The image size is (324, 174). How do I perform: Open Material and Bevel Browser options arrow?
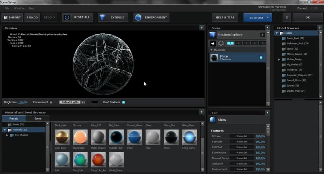click(202, 112)
